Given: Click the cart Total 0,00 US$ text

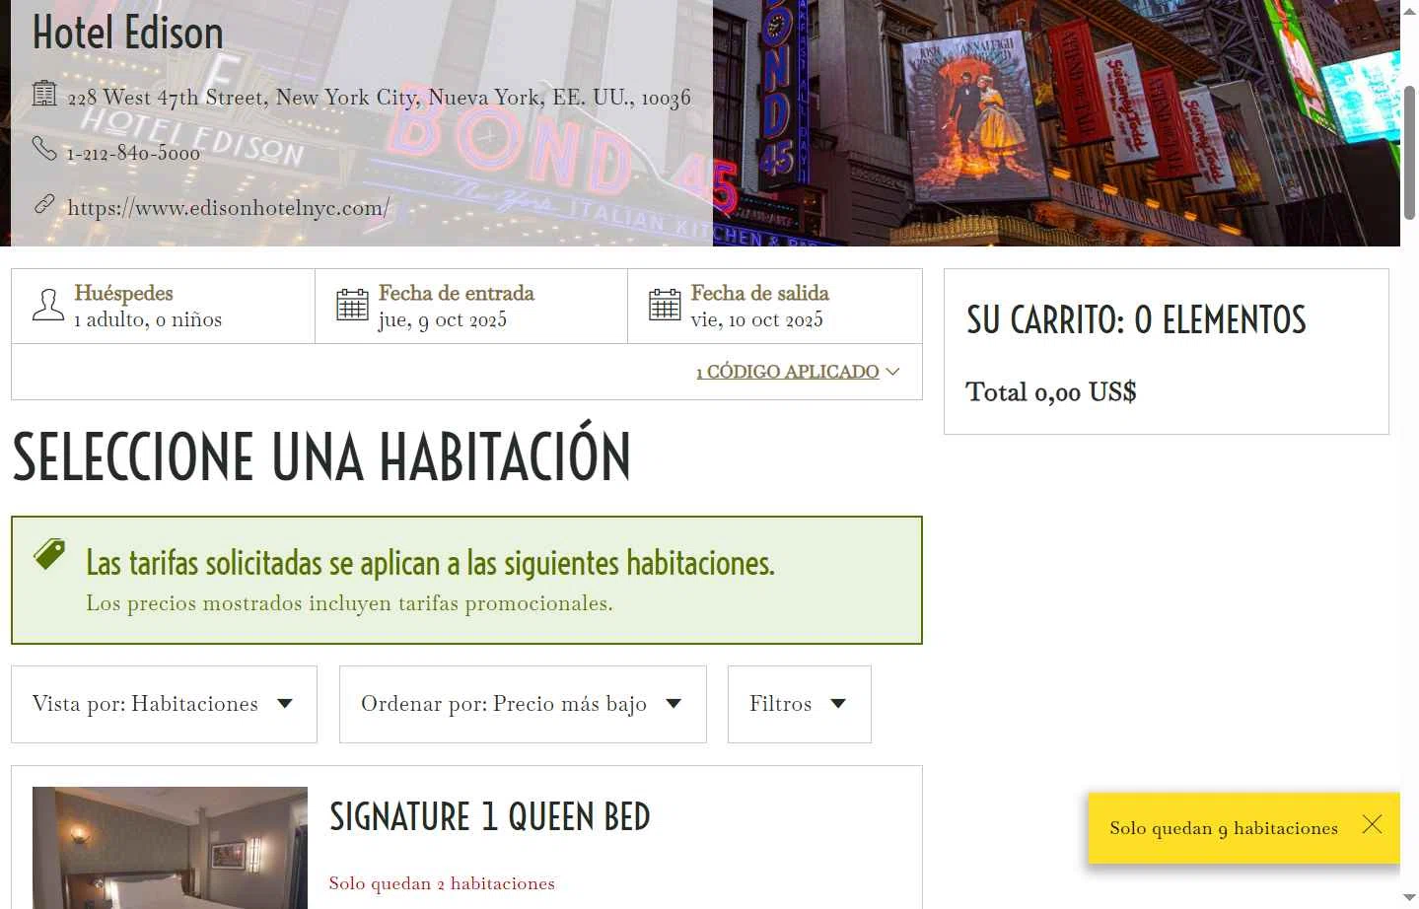Looking at the screenshot, I should pos(1051,392).
